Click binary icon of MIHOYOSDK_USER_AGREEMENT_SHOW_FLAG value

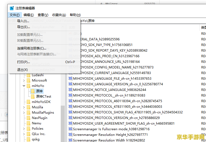pos(70,123)
